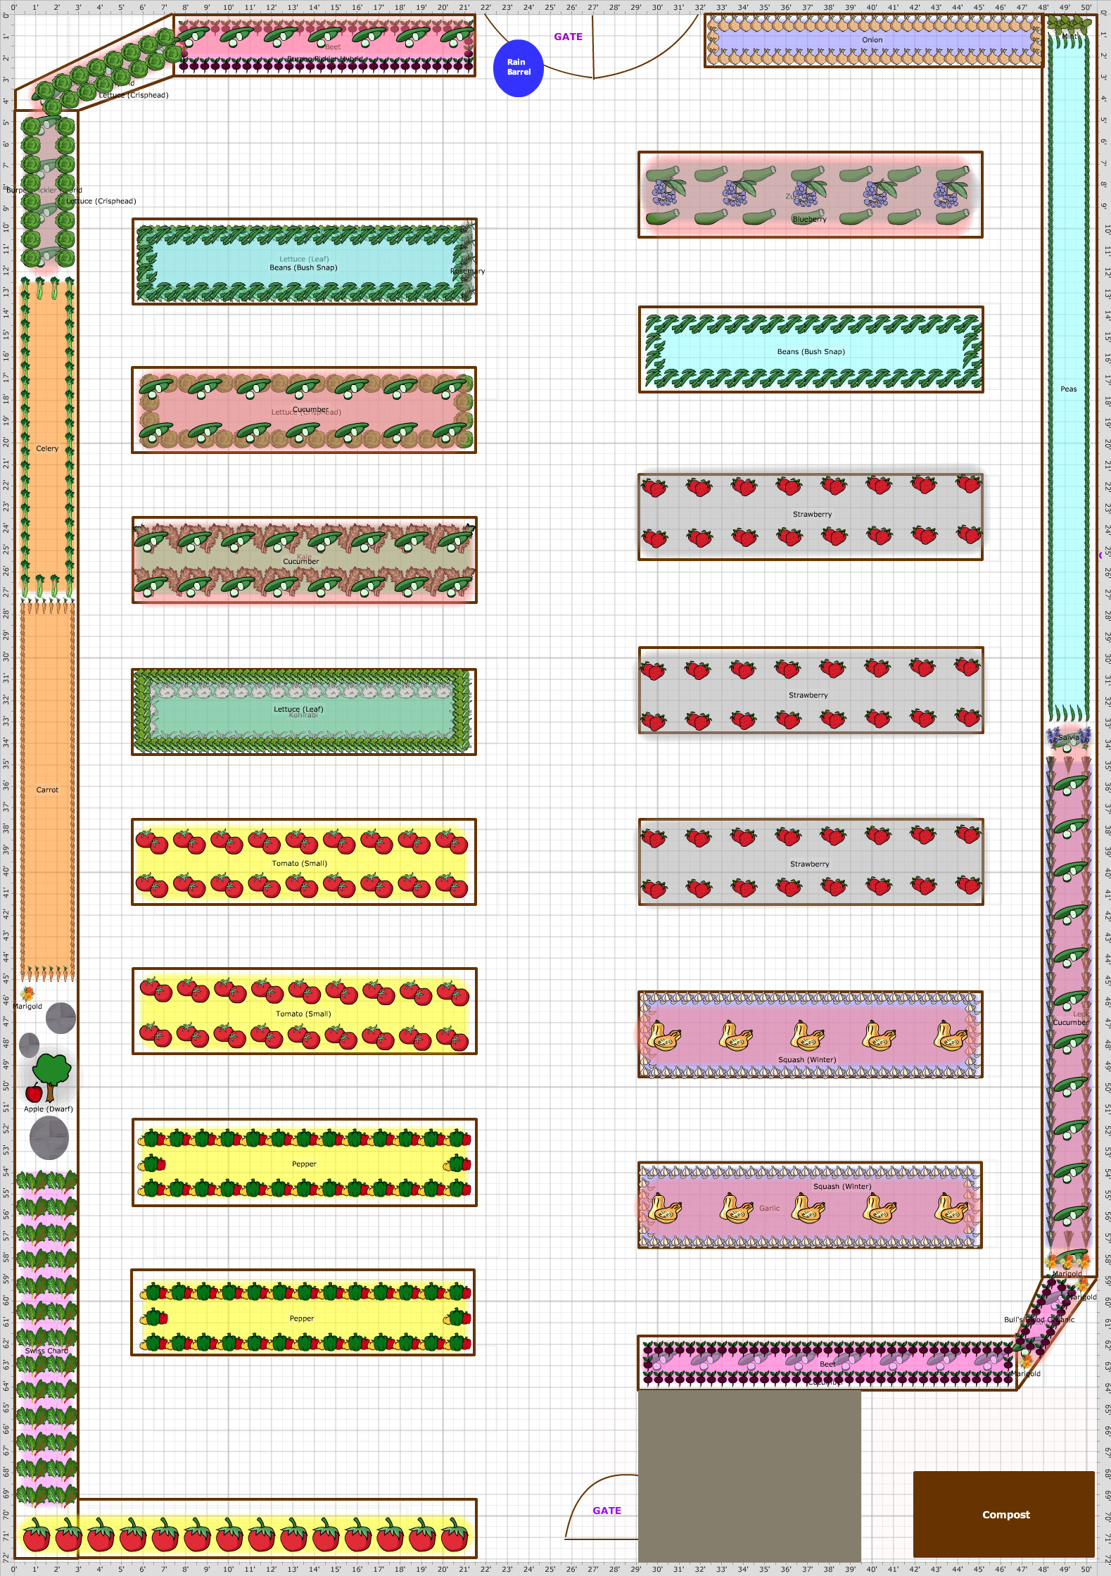The width and height of the screenshot is (1111, 1576).
Task: Click the rightmost squash icon in the lower Squash bed
Action: point(951,1209)
